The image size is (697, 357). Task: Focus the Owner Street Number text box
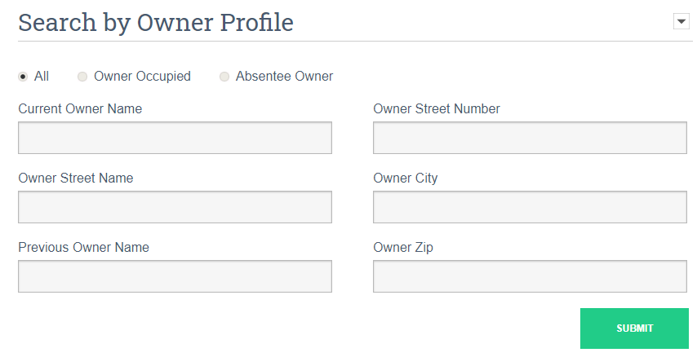point(530,138)
